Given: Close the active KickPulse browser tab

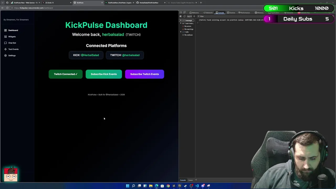Looking at the screenshot, I should coord(102,3).
